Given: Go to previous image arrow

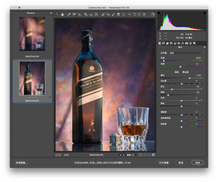Looking at the screenshot, I should [x=121, y=155].
